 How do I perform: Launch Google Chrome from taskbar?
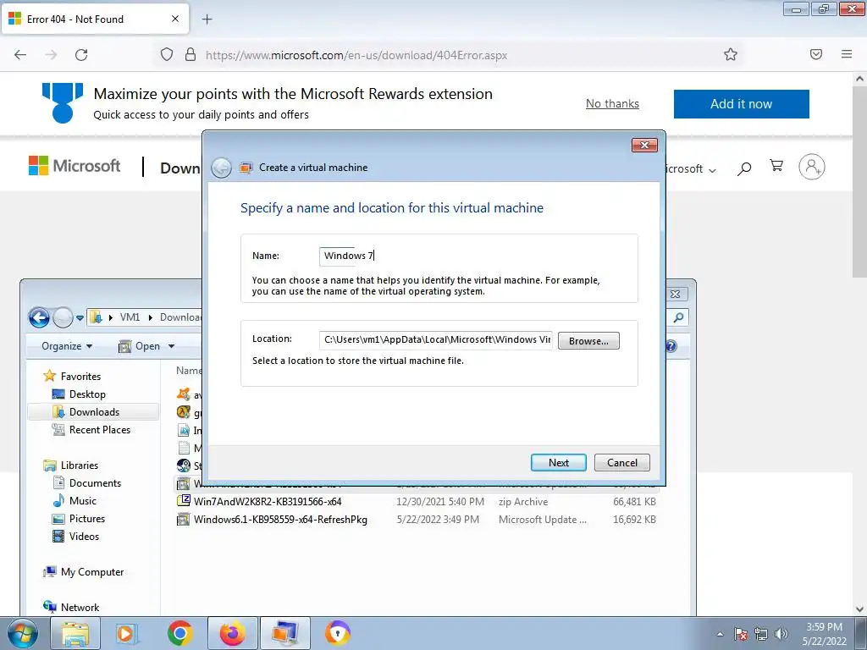point(179,633)
